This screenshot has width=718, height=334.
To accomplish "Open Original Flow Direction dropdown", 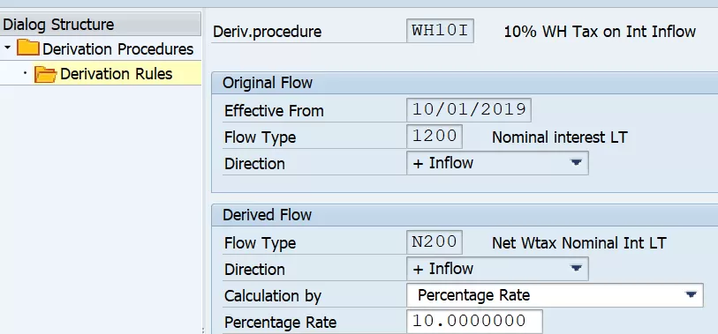I will click(576, 163).
